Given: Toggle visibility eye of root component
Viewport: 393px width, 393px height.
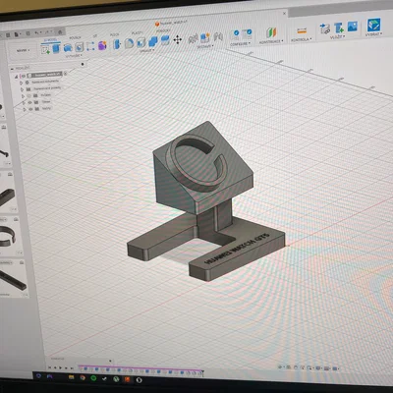Looking at the screenshot, I should (24, 76).
